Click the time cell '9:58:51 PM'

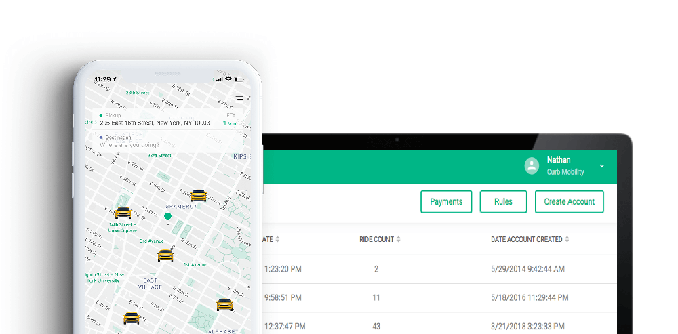click(283, 297)
